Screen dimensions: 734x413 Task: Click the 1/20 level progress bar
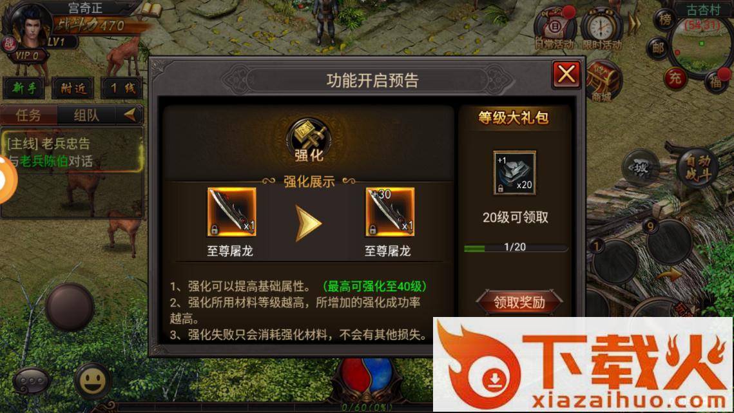click(516, 247)
